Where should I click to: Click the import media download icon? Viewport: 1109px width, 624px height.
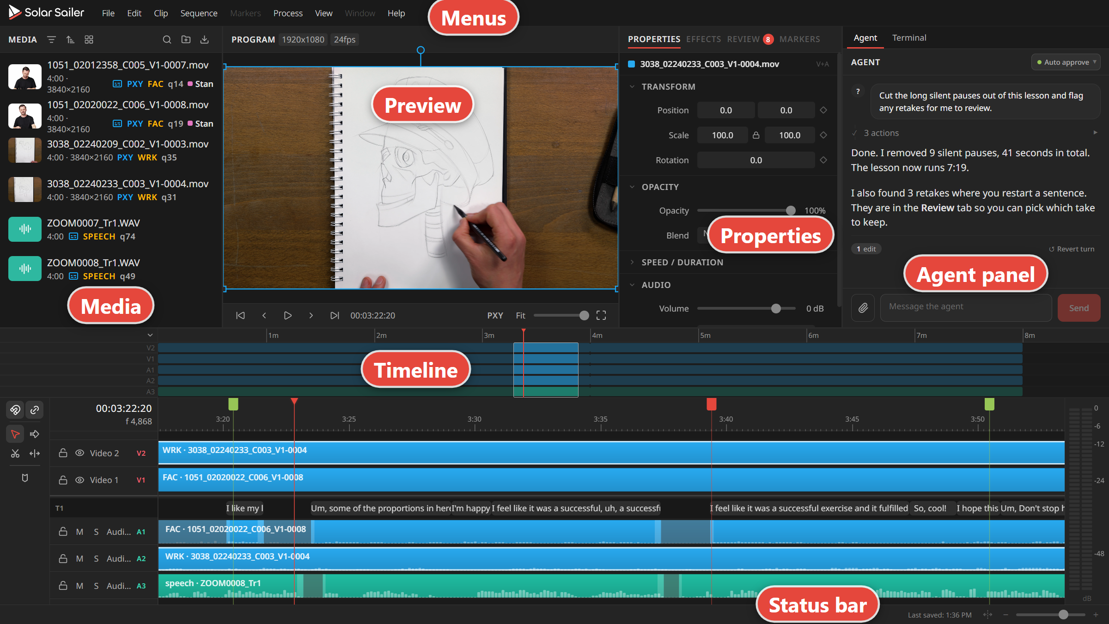204,40
